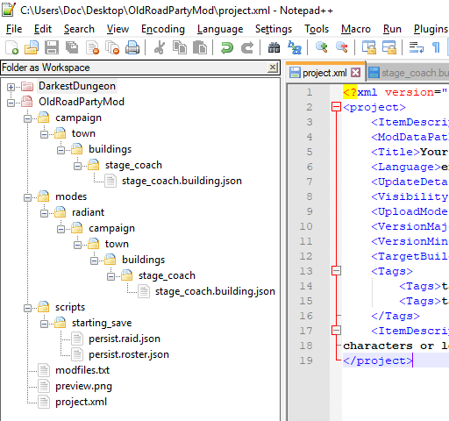Fold the ItemDescription block at line 17

[x=336, y=331]
